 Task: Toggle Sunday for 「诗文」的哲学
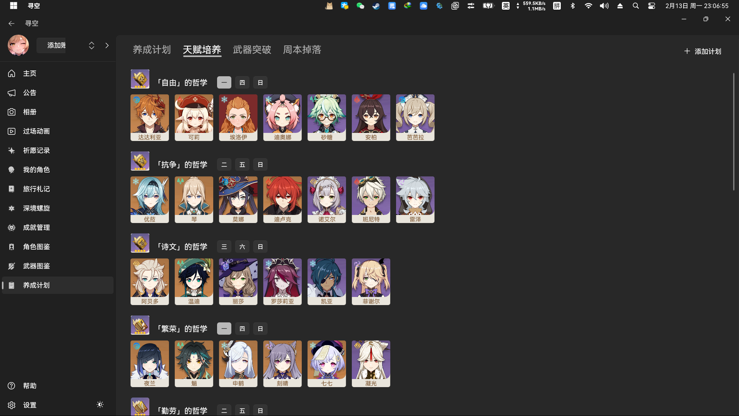[260, 247]
